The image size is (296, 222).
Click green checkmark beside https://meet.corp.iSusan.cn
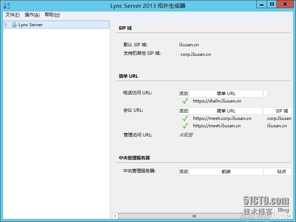[x=185, y=118]
